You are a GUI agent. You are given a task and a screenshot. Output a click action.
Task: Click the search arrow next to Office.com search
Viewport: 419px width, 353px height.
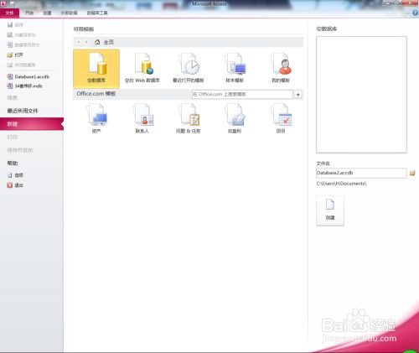[x=298, y=95]
